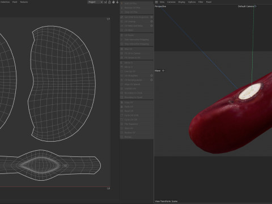The width and height of the screenshot is (272, 204).
Task: Click the UV Peeler command icon
Action: pyautogui.click(x=122, y=35)
